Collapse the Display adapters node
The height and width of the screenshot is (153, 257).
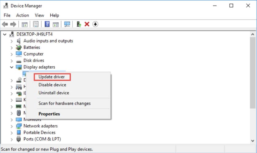tap(12, 67)
